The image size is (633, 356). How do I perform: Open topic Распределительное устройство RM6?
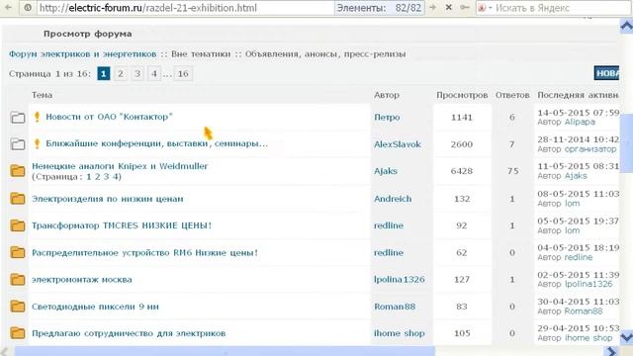tap(144, 253)
